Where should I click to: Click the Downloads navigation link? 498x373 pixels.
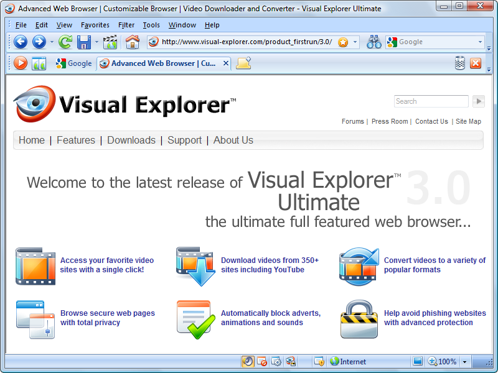coord(131,140)
